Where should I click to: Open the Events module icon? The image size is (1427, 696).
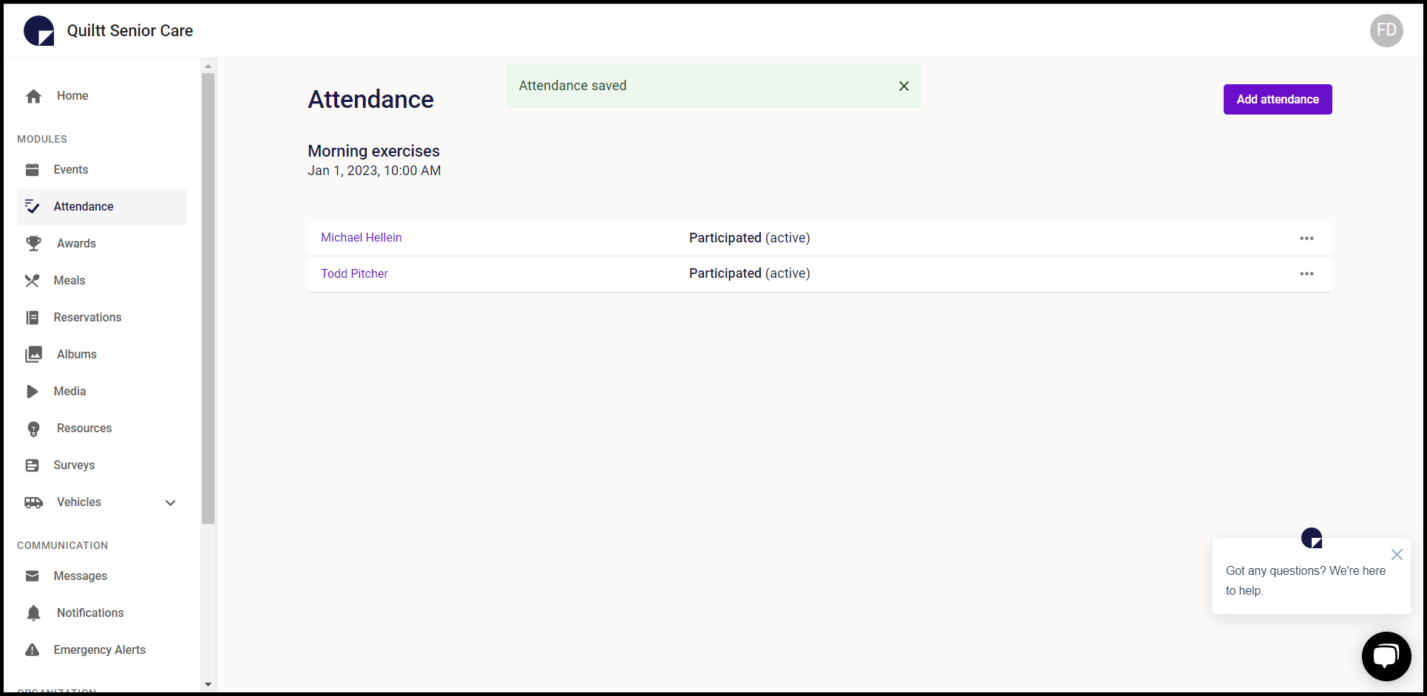(33, 169)
